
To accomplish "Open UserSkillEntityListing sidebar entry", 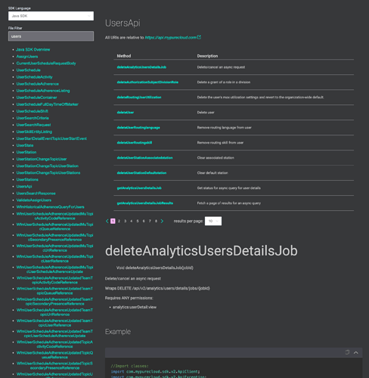I will coord(34,132).
